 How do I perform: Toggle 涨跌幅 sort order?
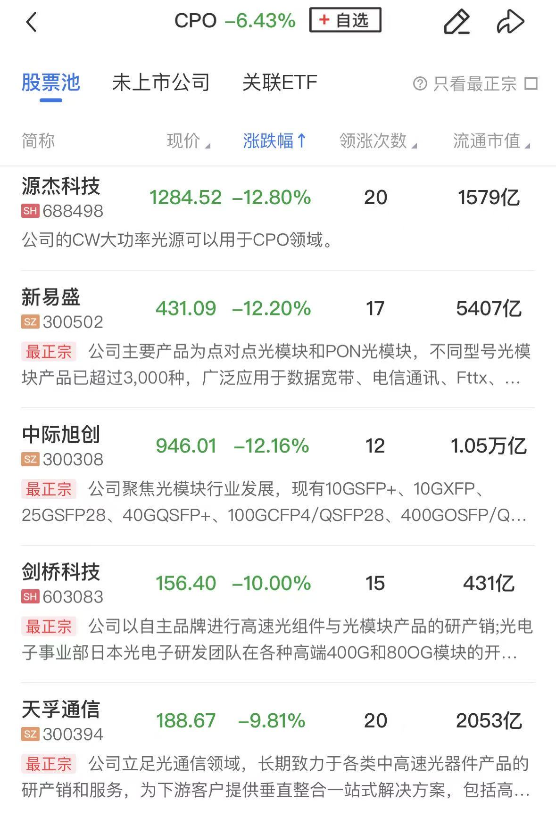coord(275,140)
